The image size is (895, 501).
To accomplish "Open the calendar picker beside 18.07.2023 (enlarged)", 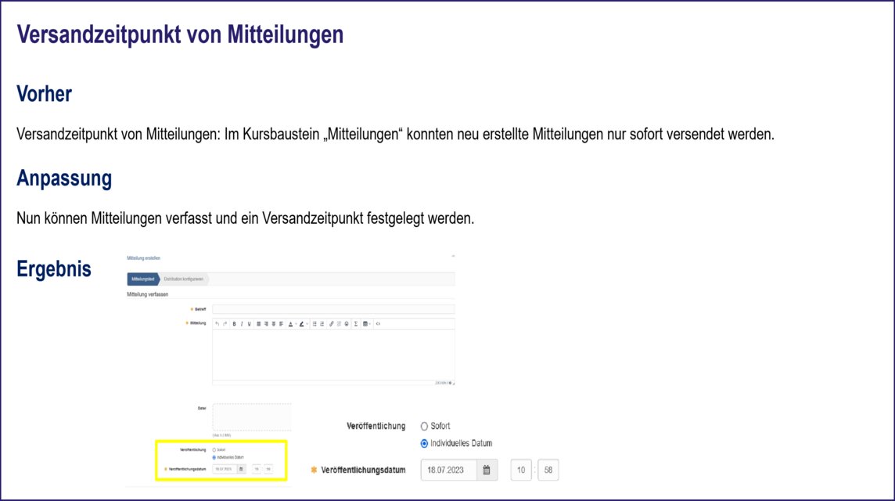I will point(487,470).
